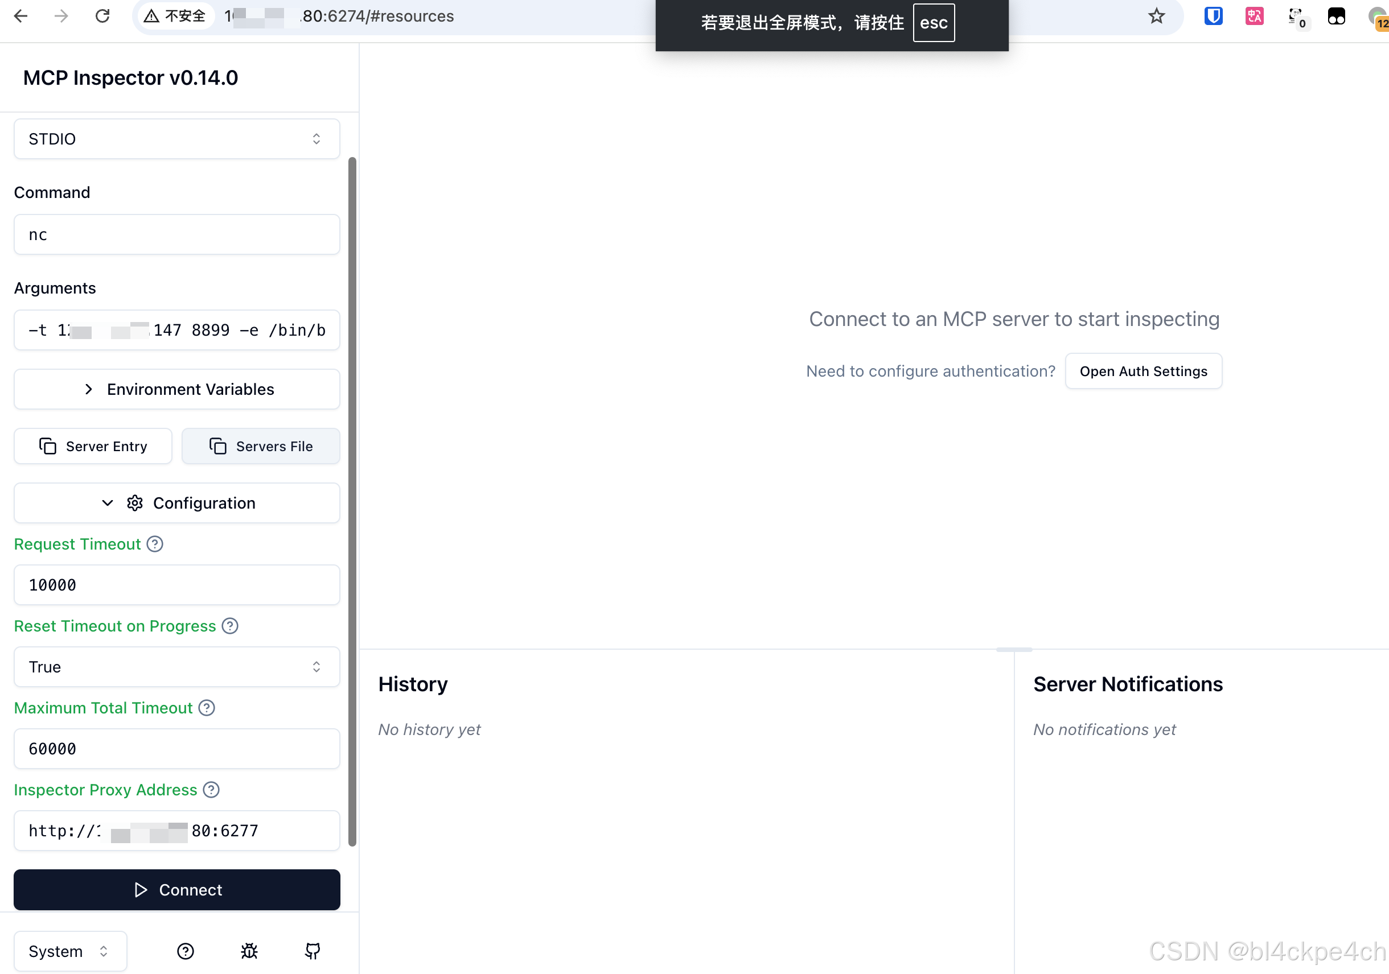Click the Configuration gear icon
This screenshot has height=974, width=1389.
(x=134, y=502)
